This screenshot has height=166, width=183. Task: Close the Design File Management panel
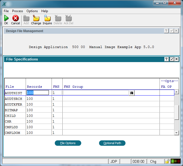tap(176, 31)
